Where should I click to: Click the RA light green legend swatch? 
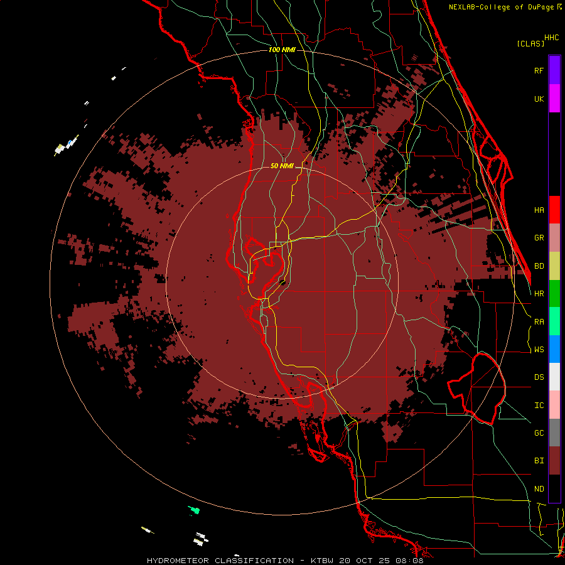click(x=554, y=322)
